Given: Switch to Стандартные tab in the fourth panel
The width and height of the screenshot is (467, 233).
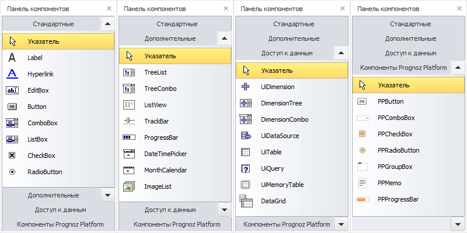Looking at the screenshot, I should 410,24.
